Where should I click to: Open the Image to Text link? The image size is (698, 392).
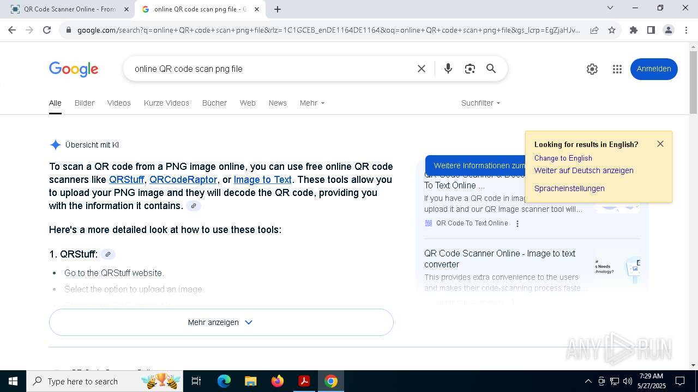tap(263, 180)
